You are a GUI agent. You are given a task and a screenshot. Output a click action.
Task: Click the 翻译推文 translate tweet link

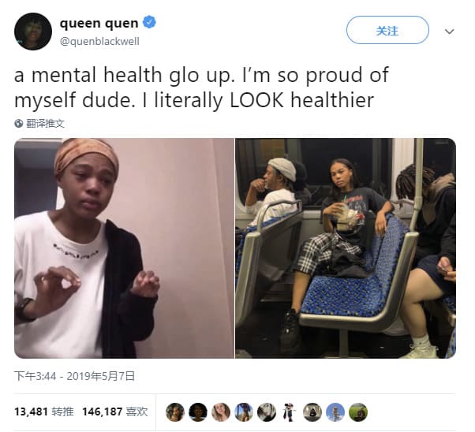click(45, 124)
